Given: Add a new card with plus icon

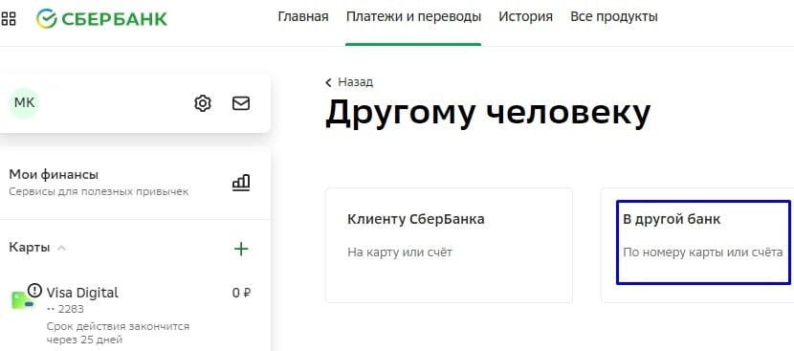Looking at the screenshot, I should click(241, 249).
